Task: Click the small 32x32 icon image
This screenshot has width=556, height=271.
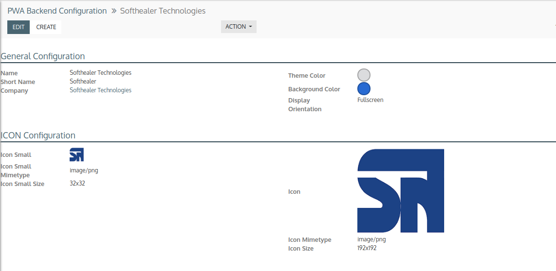Action: point(76,154)
